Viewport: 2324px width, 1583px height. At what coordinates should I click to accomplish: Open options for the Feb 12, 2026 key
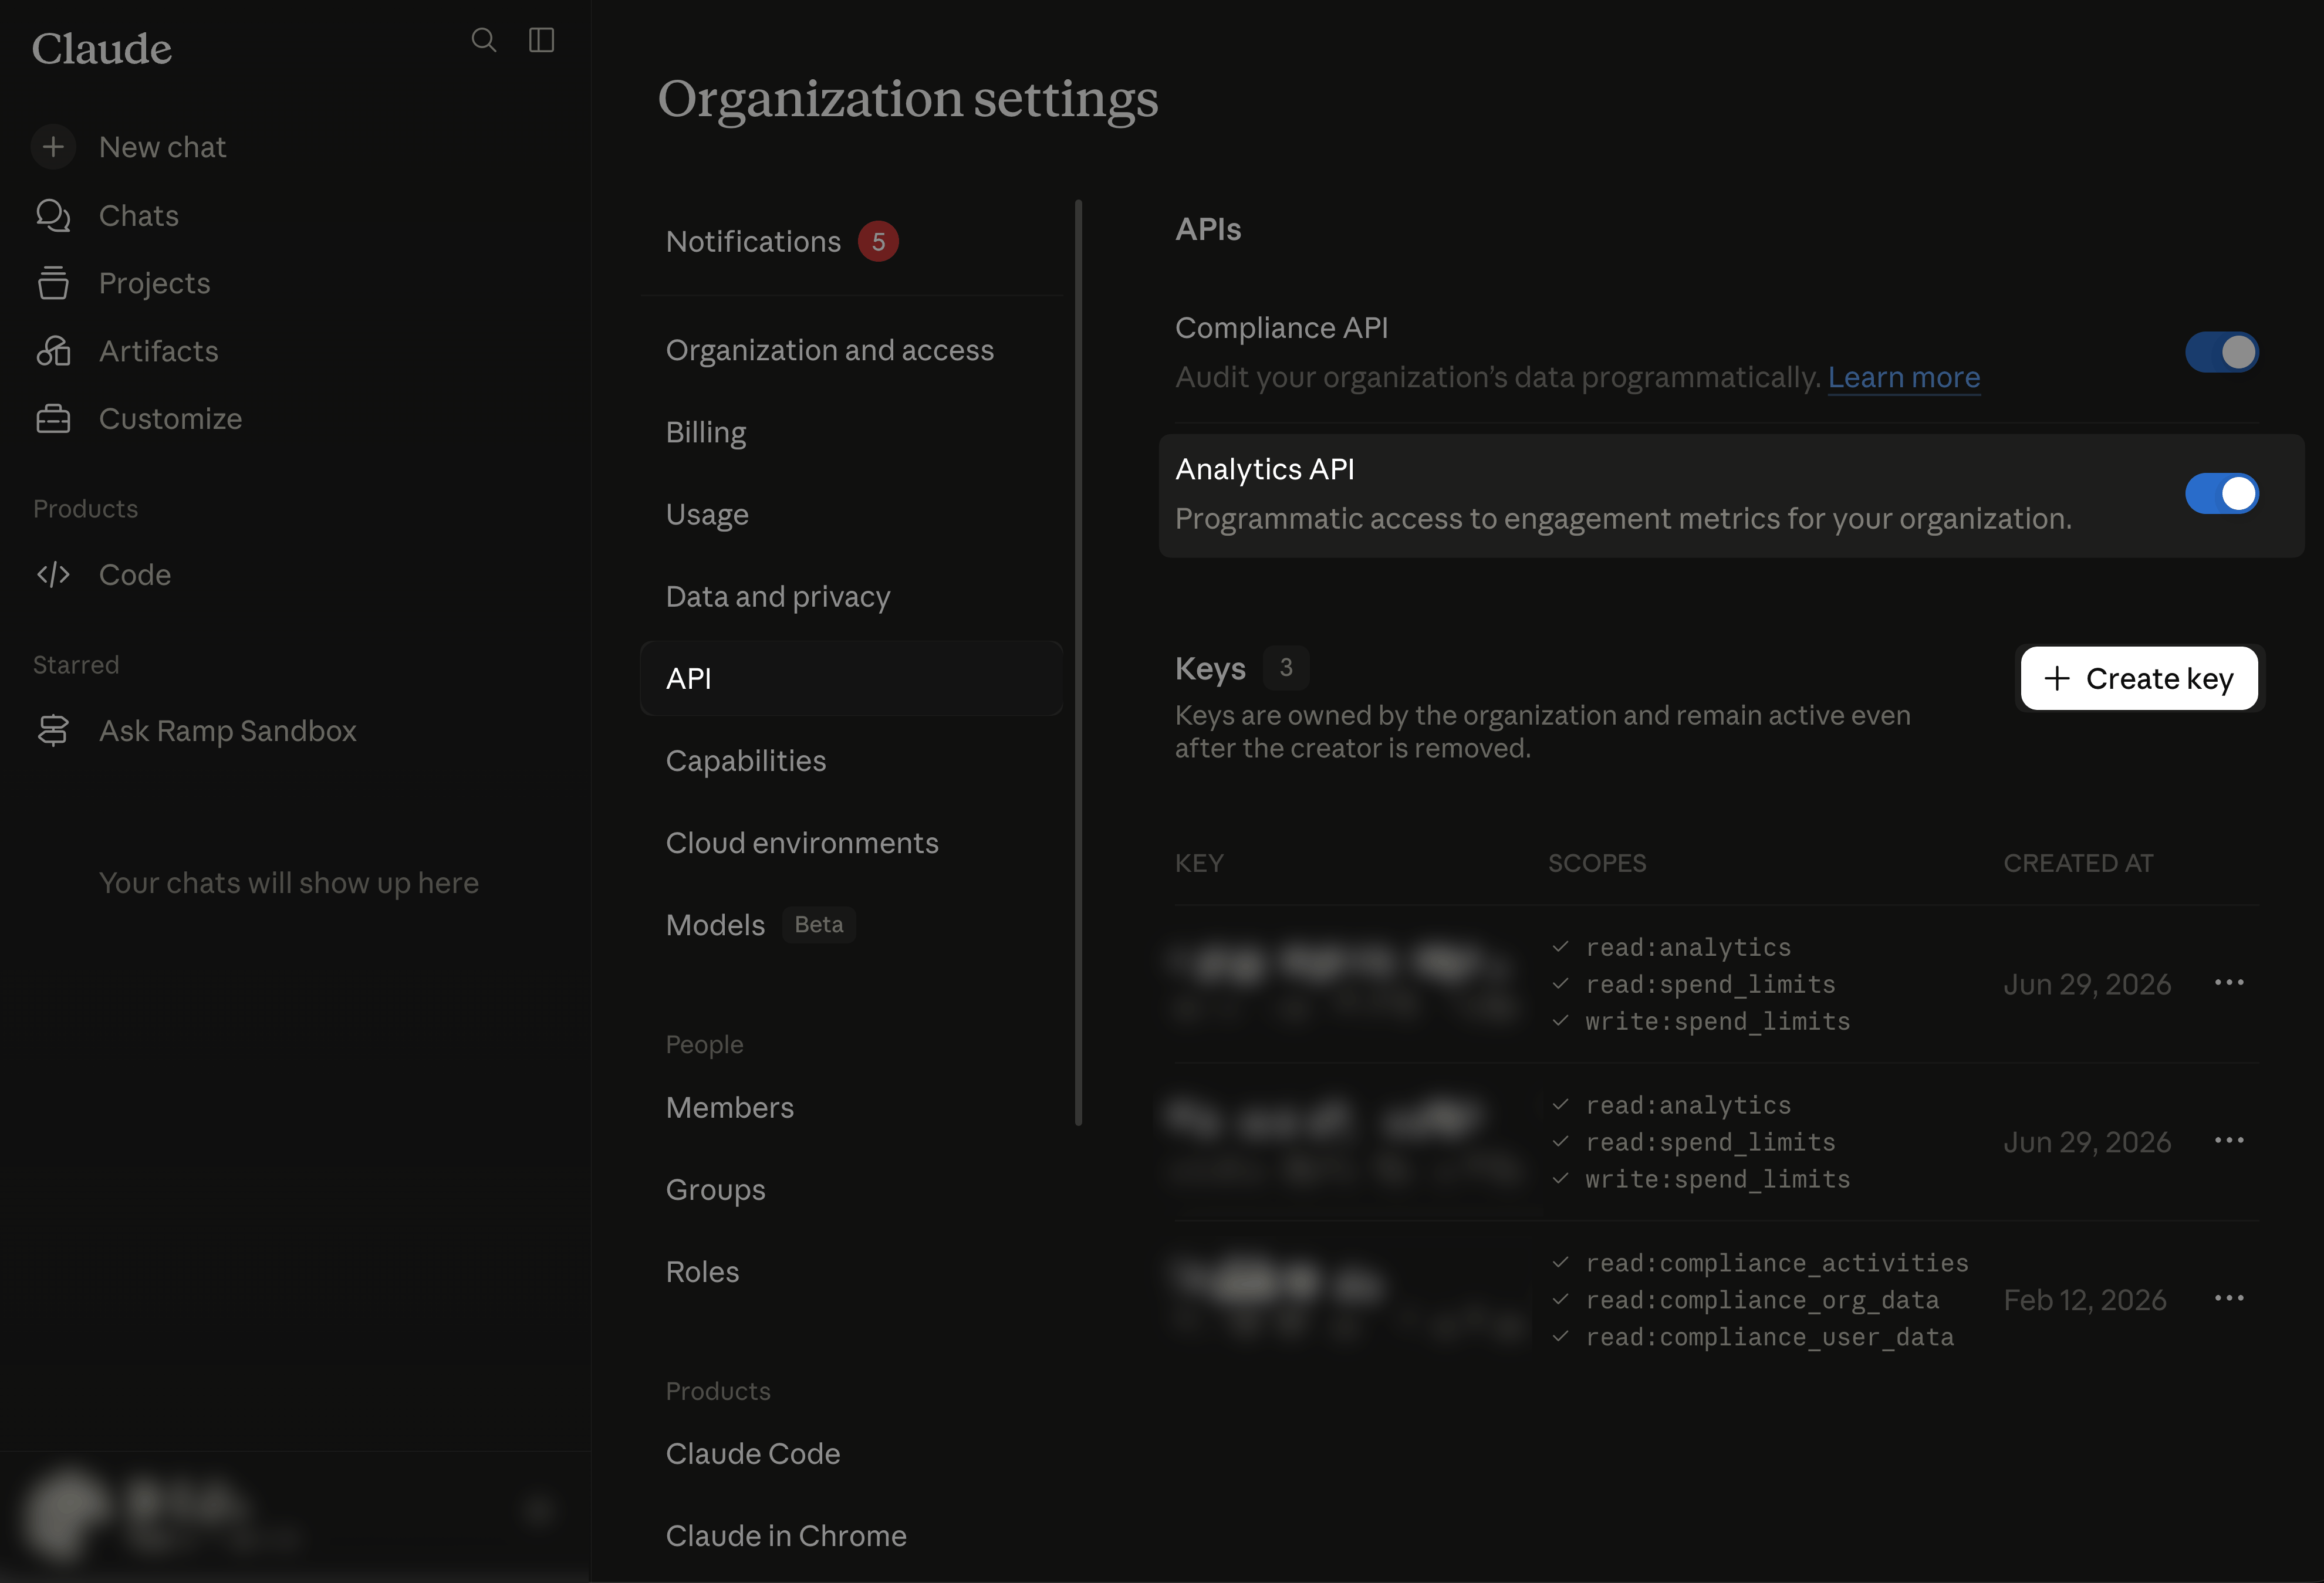[x=2229, y=1299]
